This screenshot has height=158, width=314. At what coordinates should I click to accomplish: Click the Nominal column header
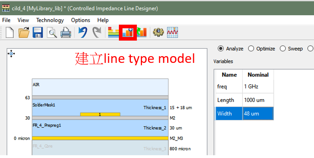(x=258, y=75)
